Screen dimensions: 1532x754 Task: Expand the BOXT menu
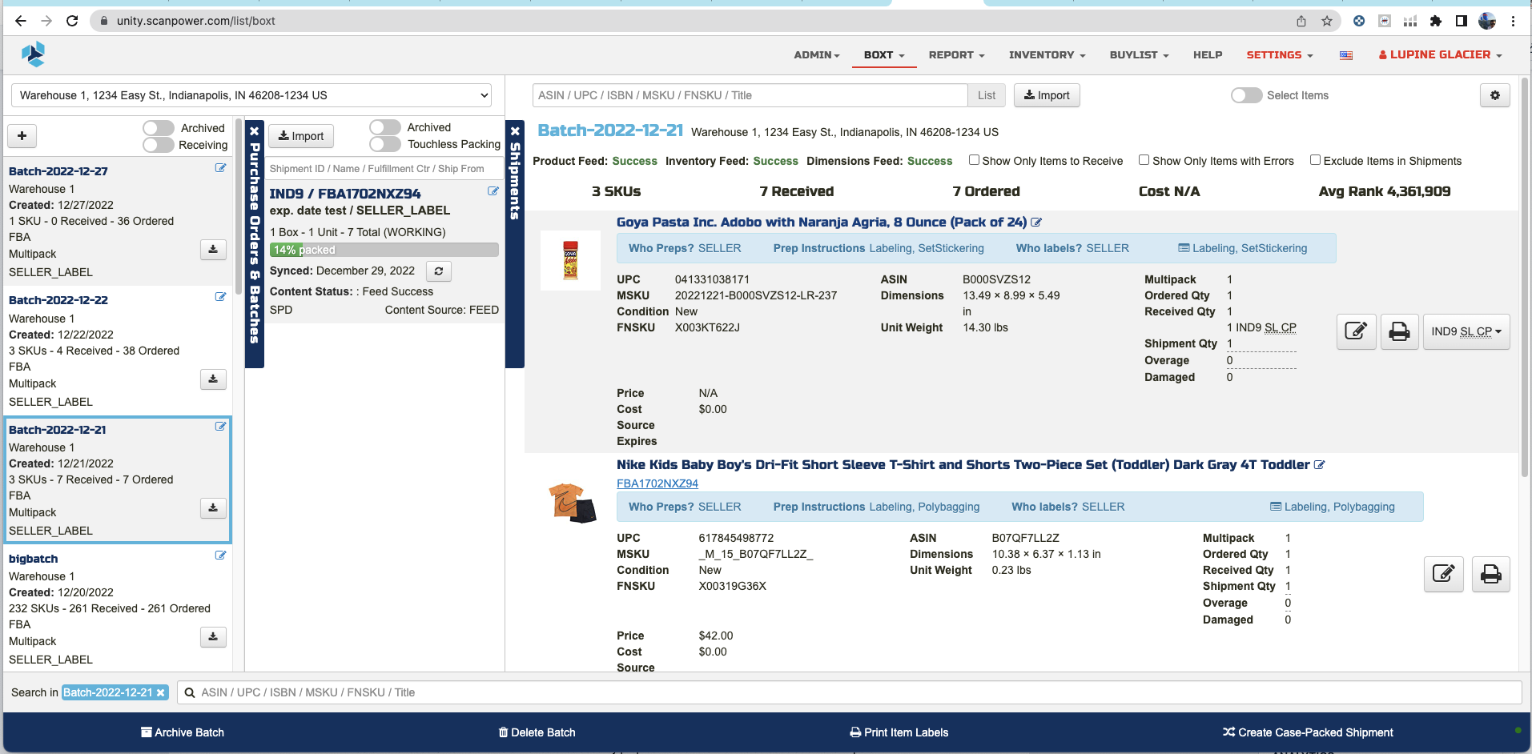884,55
